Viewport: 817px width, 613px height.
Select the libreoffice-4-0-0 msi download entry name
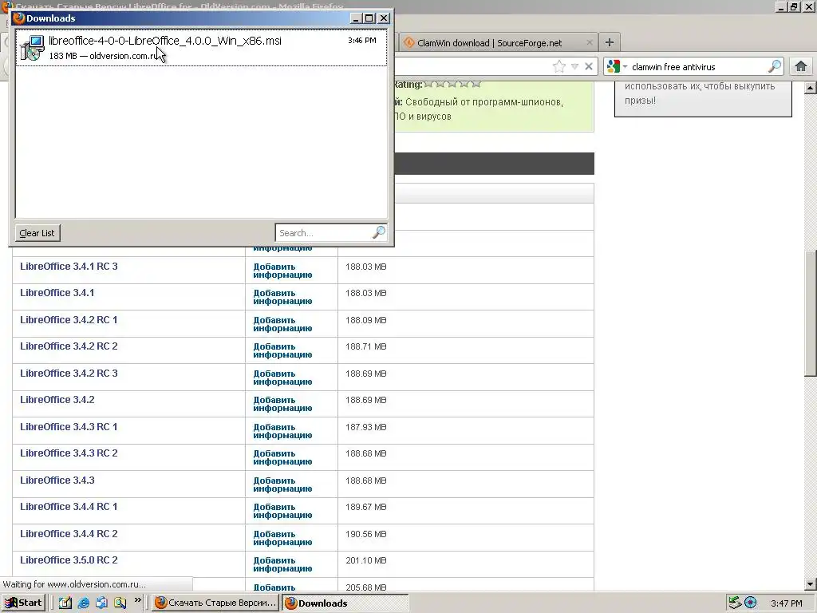click(x=164, y=41)
